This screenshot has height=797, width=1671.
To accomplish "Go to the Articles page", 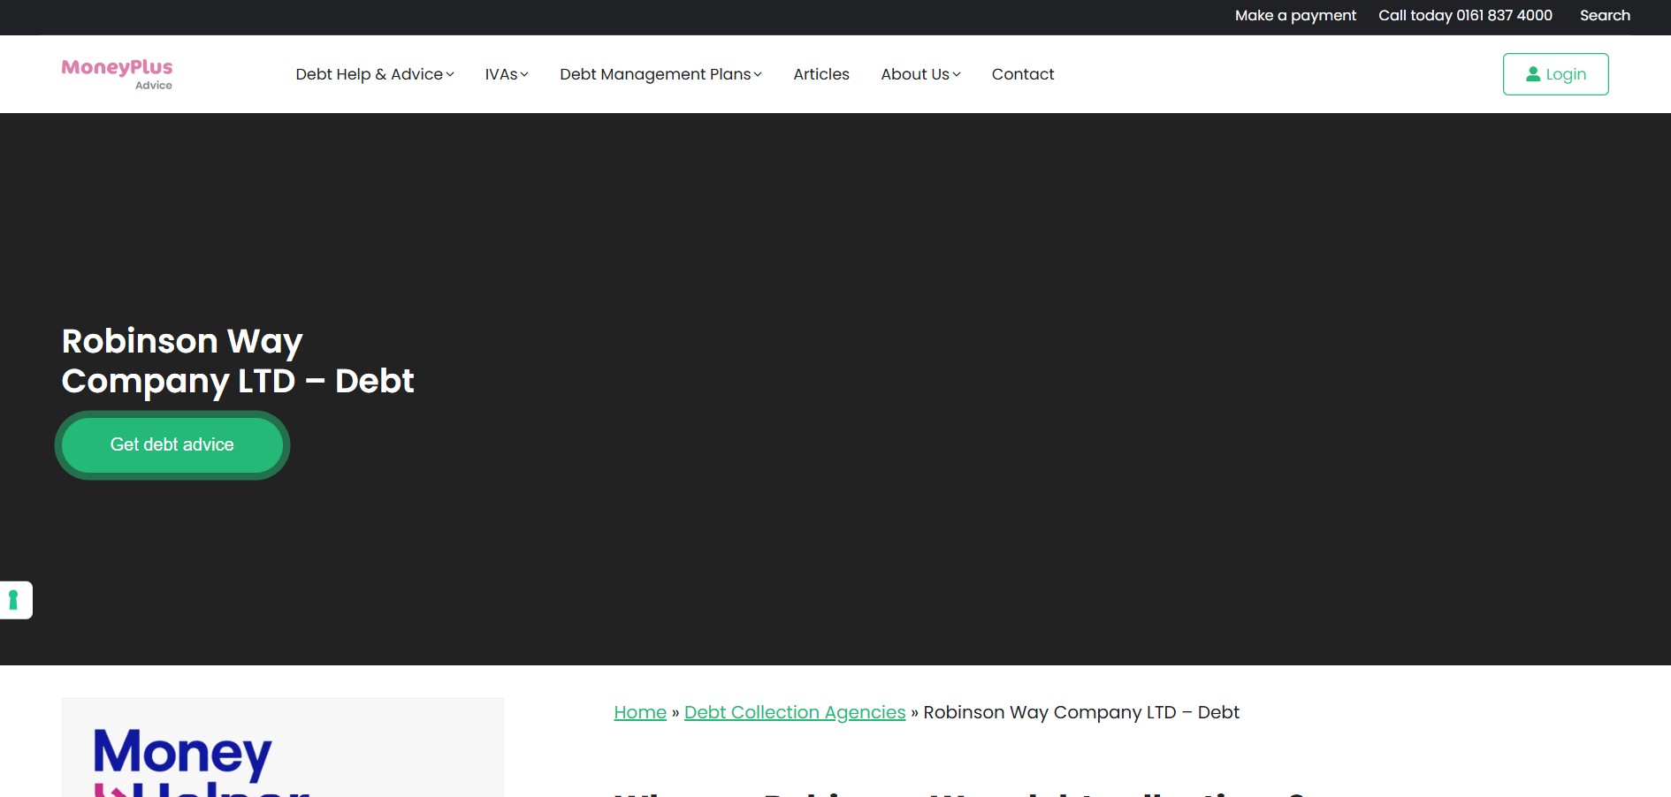I will [820, 74].
